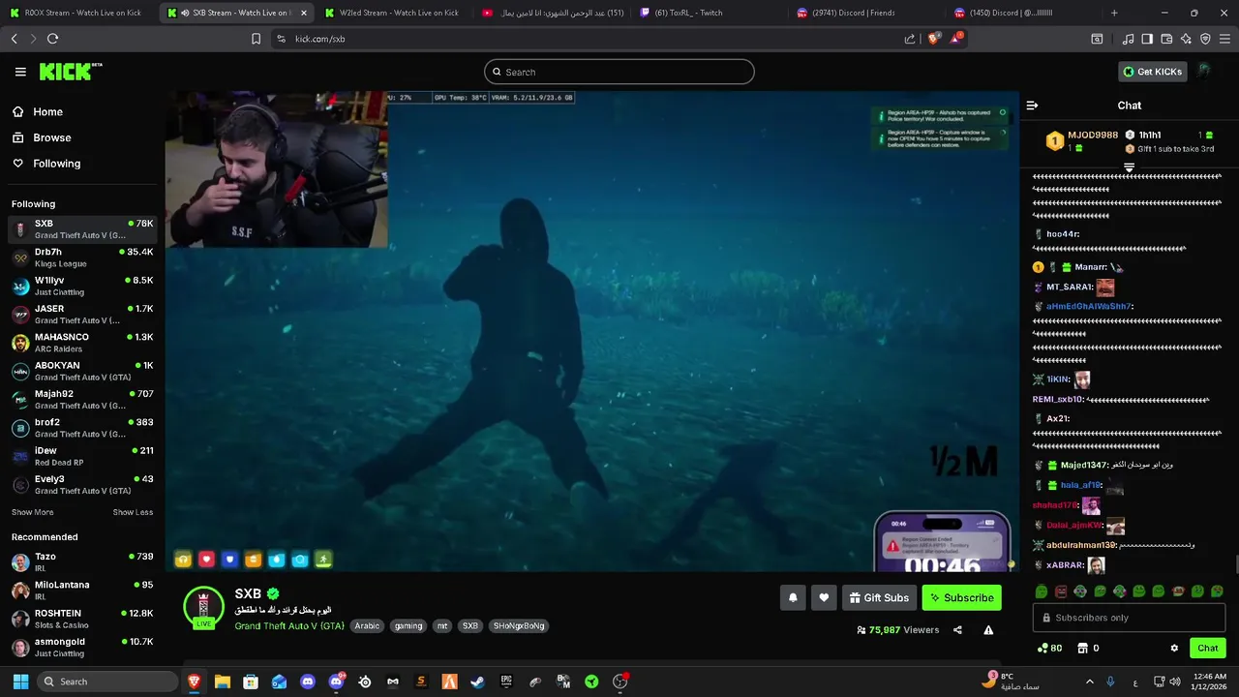The width and height of the screenshot is (1239, 697).
Task: Click the KICK logo
Action: [x=70, y=72]
